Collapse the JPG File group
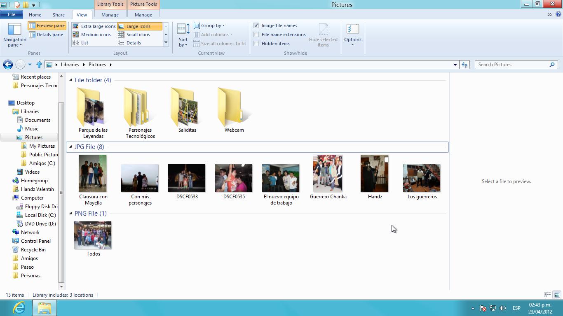 pyautogui.click(x=70, y=147)
